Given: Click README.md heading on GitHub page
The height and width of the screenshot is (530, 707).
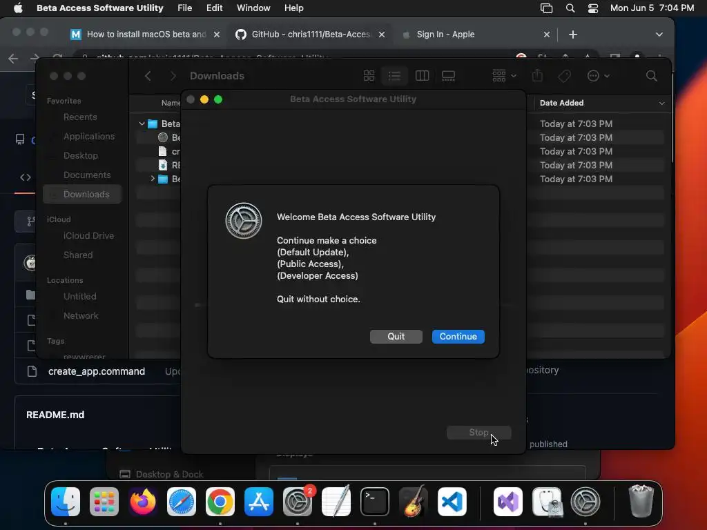Looking at the screenshot, I should coord(55,415).
